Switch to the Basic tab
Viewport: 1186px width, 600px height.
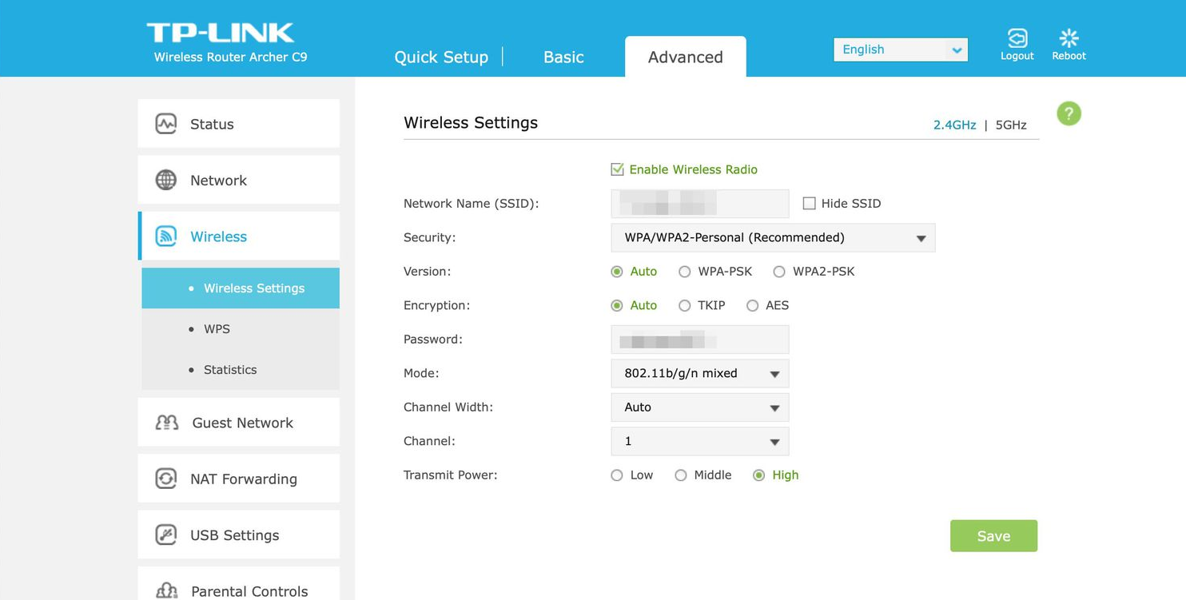563,57
